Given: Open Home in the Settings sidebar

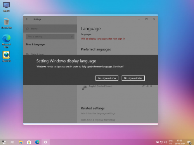Looking at the screenshot, I should coord(50,29).
